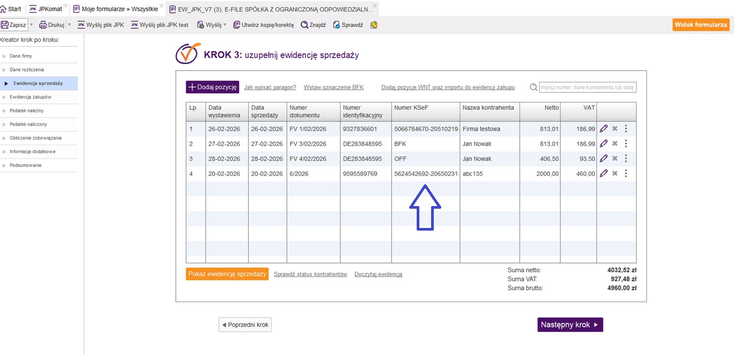
Task: Click the yellow icon at the toolbar's end
Action: tap(374, 25)
